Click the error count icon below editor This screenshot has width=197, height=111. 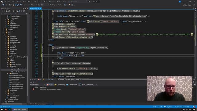pos(39,80)
